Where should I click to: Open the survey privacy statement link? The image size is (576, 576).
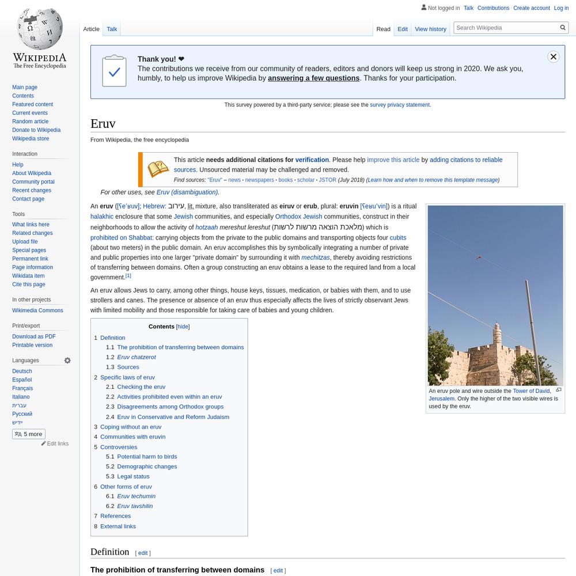click(400, 105)
